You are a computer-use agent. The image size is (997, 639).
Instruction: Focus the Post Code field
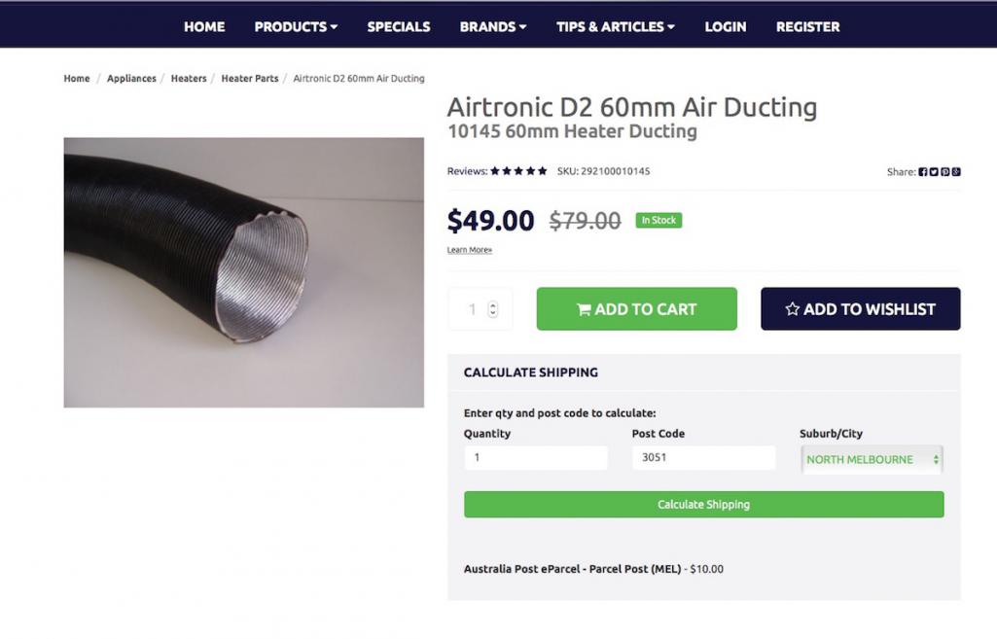tap(703, 457)
